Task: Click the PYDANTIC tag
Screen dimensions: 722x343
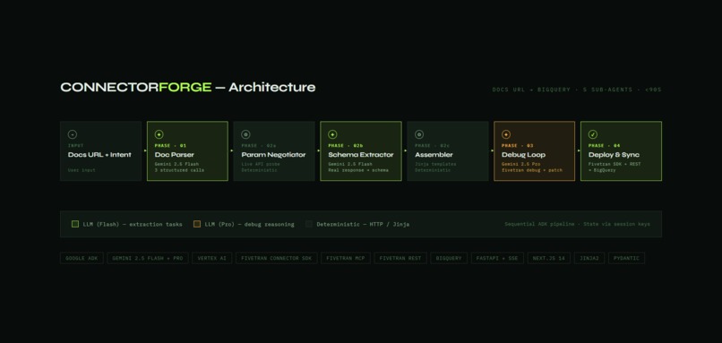Action: pos(627,258)
